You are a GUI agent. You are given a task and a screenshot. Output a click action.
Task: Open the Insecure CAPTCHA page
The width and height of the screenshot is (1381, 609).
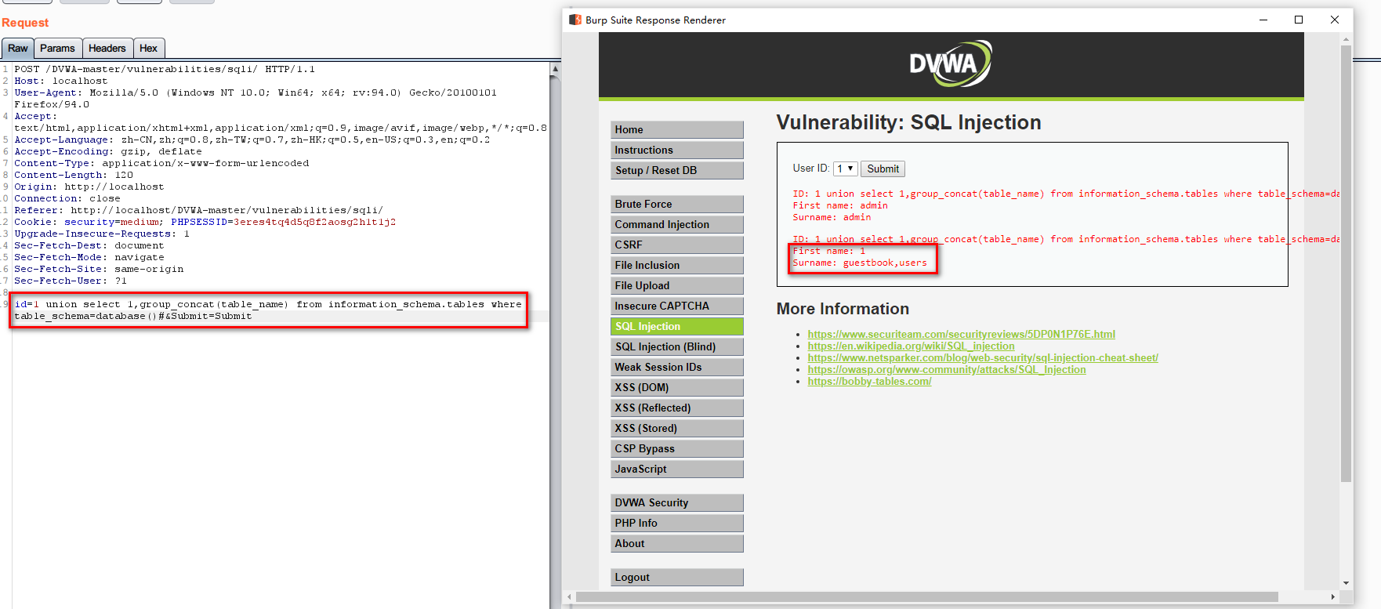[x=677, y=306]
